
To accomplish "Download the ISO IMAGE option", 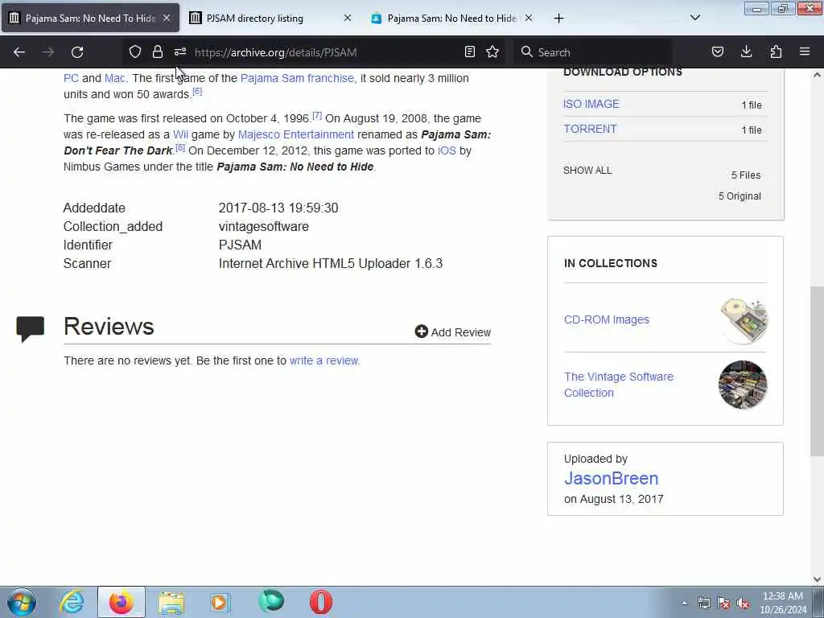I will tap(591, 104).
